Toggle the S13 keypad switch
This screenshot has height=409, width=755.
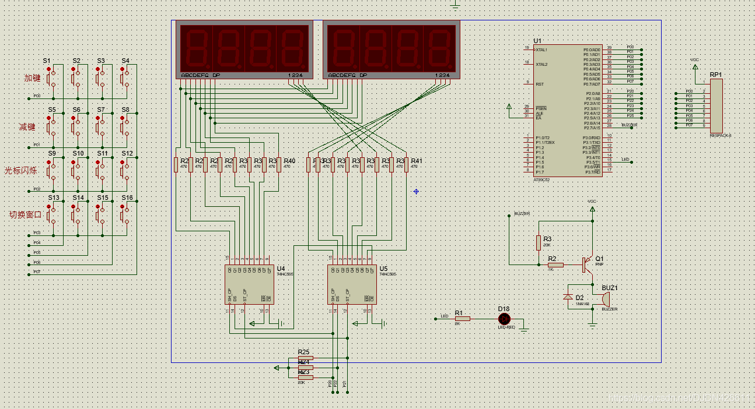coord(51,214)
